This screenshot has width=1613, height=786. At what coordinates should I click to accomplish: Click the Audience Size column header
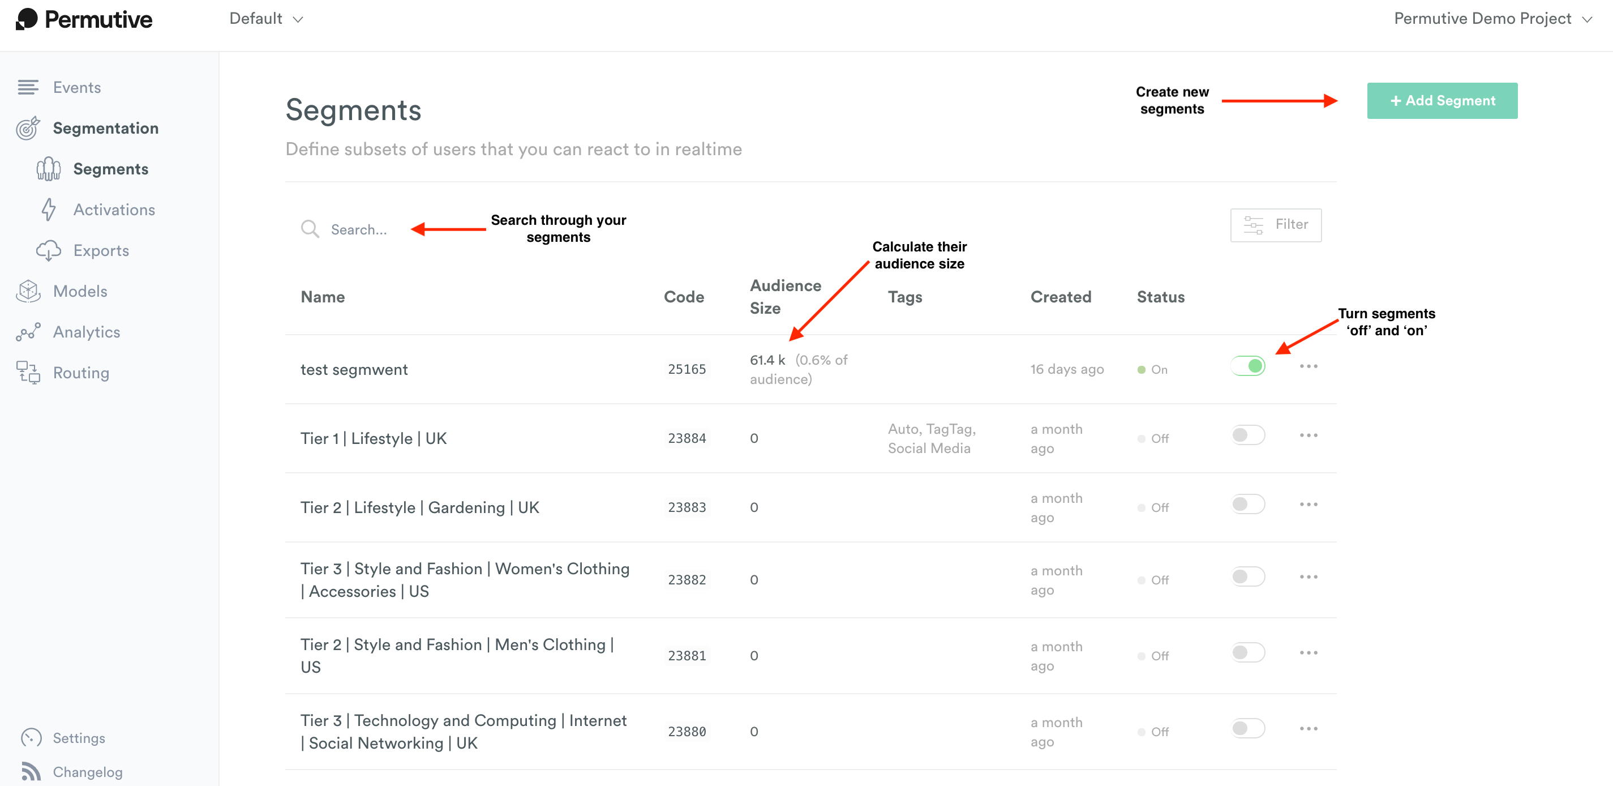pos(785,297)
